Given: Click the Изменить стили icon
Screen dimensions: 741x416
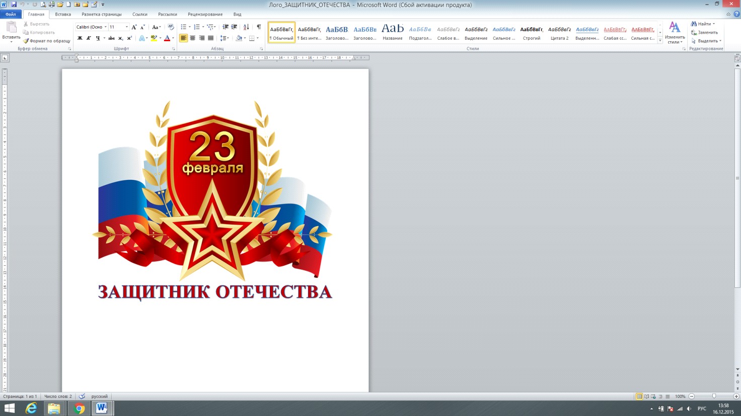Looking at the screenshot, I should 675,32.
